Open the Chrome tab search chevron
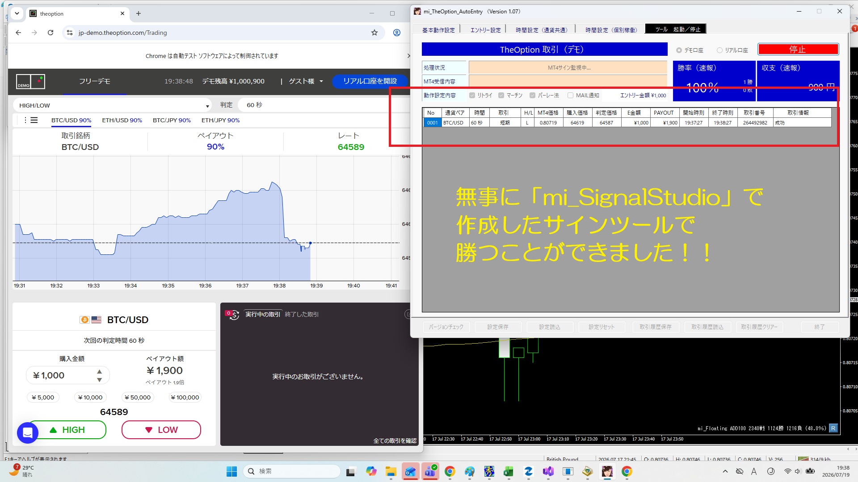This screenshot has height=482, width=858. (x=17, y=13)
